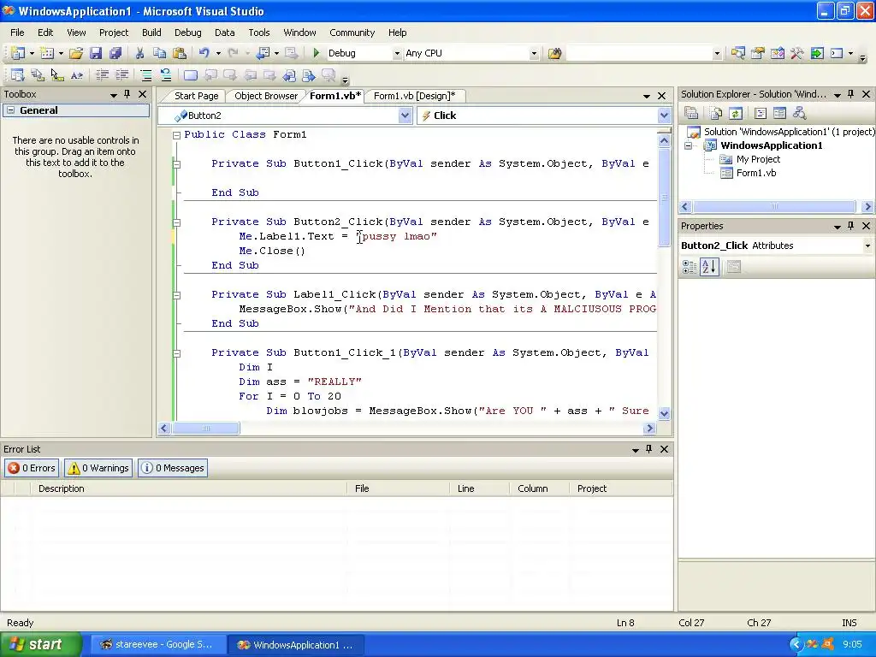Select My Project in Solution Explorer
The image size is (876, 657).
point(758,159)
